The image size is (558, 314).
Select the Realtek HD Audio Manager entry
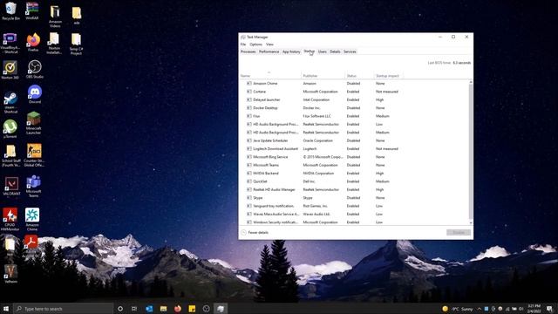click(354, 190)
